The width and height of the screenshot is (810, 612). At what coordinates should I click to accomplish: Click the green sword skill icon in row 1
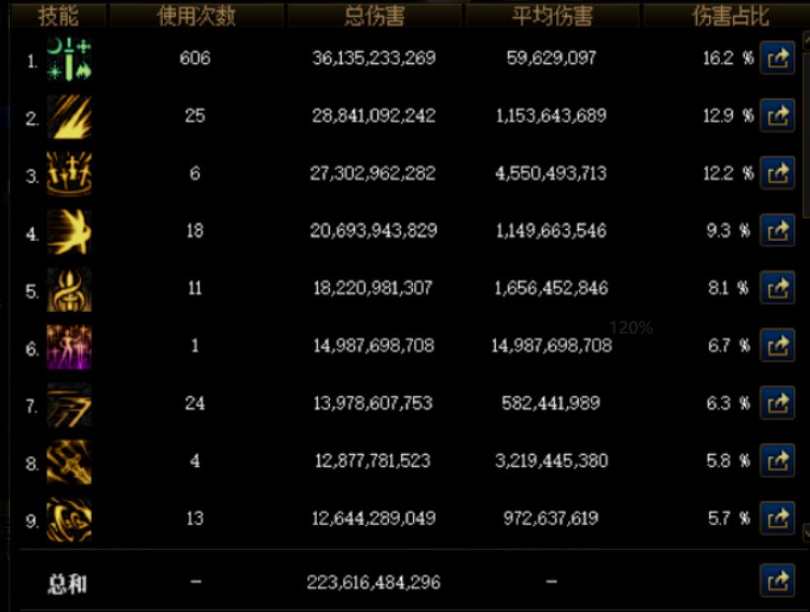(69, 59)
